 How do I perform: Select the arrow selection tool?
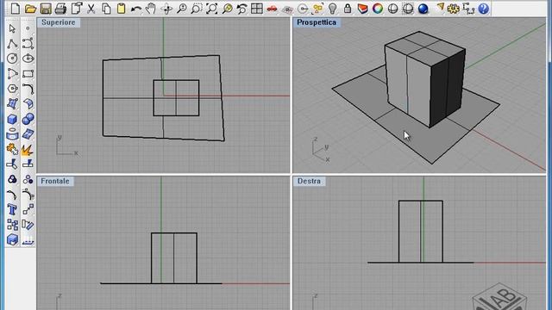[12, 28]
